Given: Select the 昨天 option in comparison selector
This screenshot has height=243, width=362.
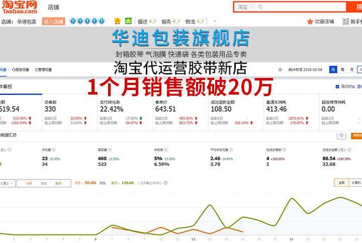Looking at the screenshot, I should pos(58,183).
